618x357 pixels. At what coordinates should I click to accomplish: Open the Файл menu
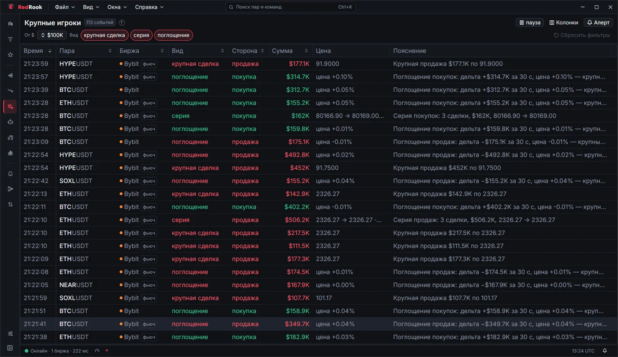(x=65, y=7)
